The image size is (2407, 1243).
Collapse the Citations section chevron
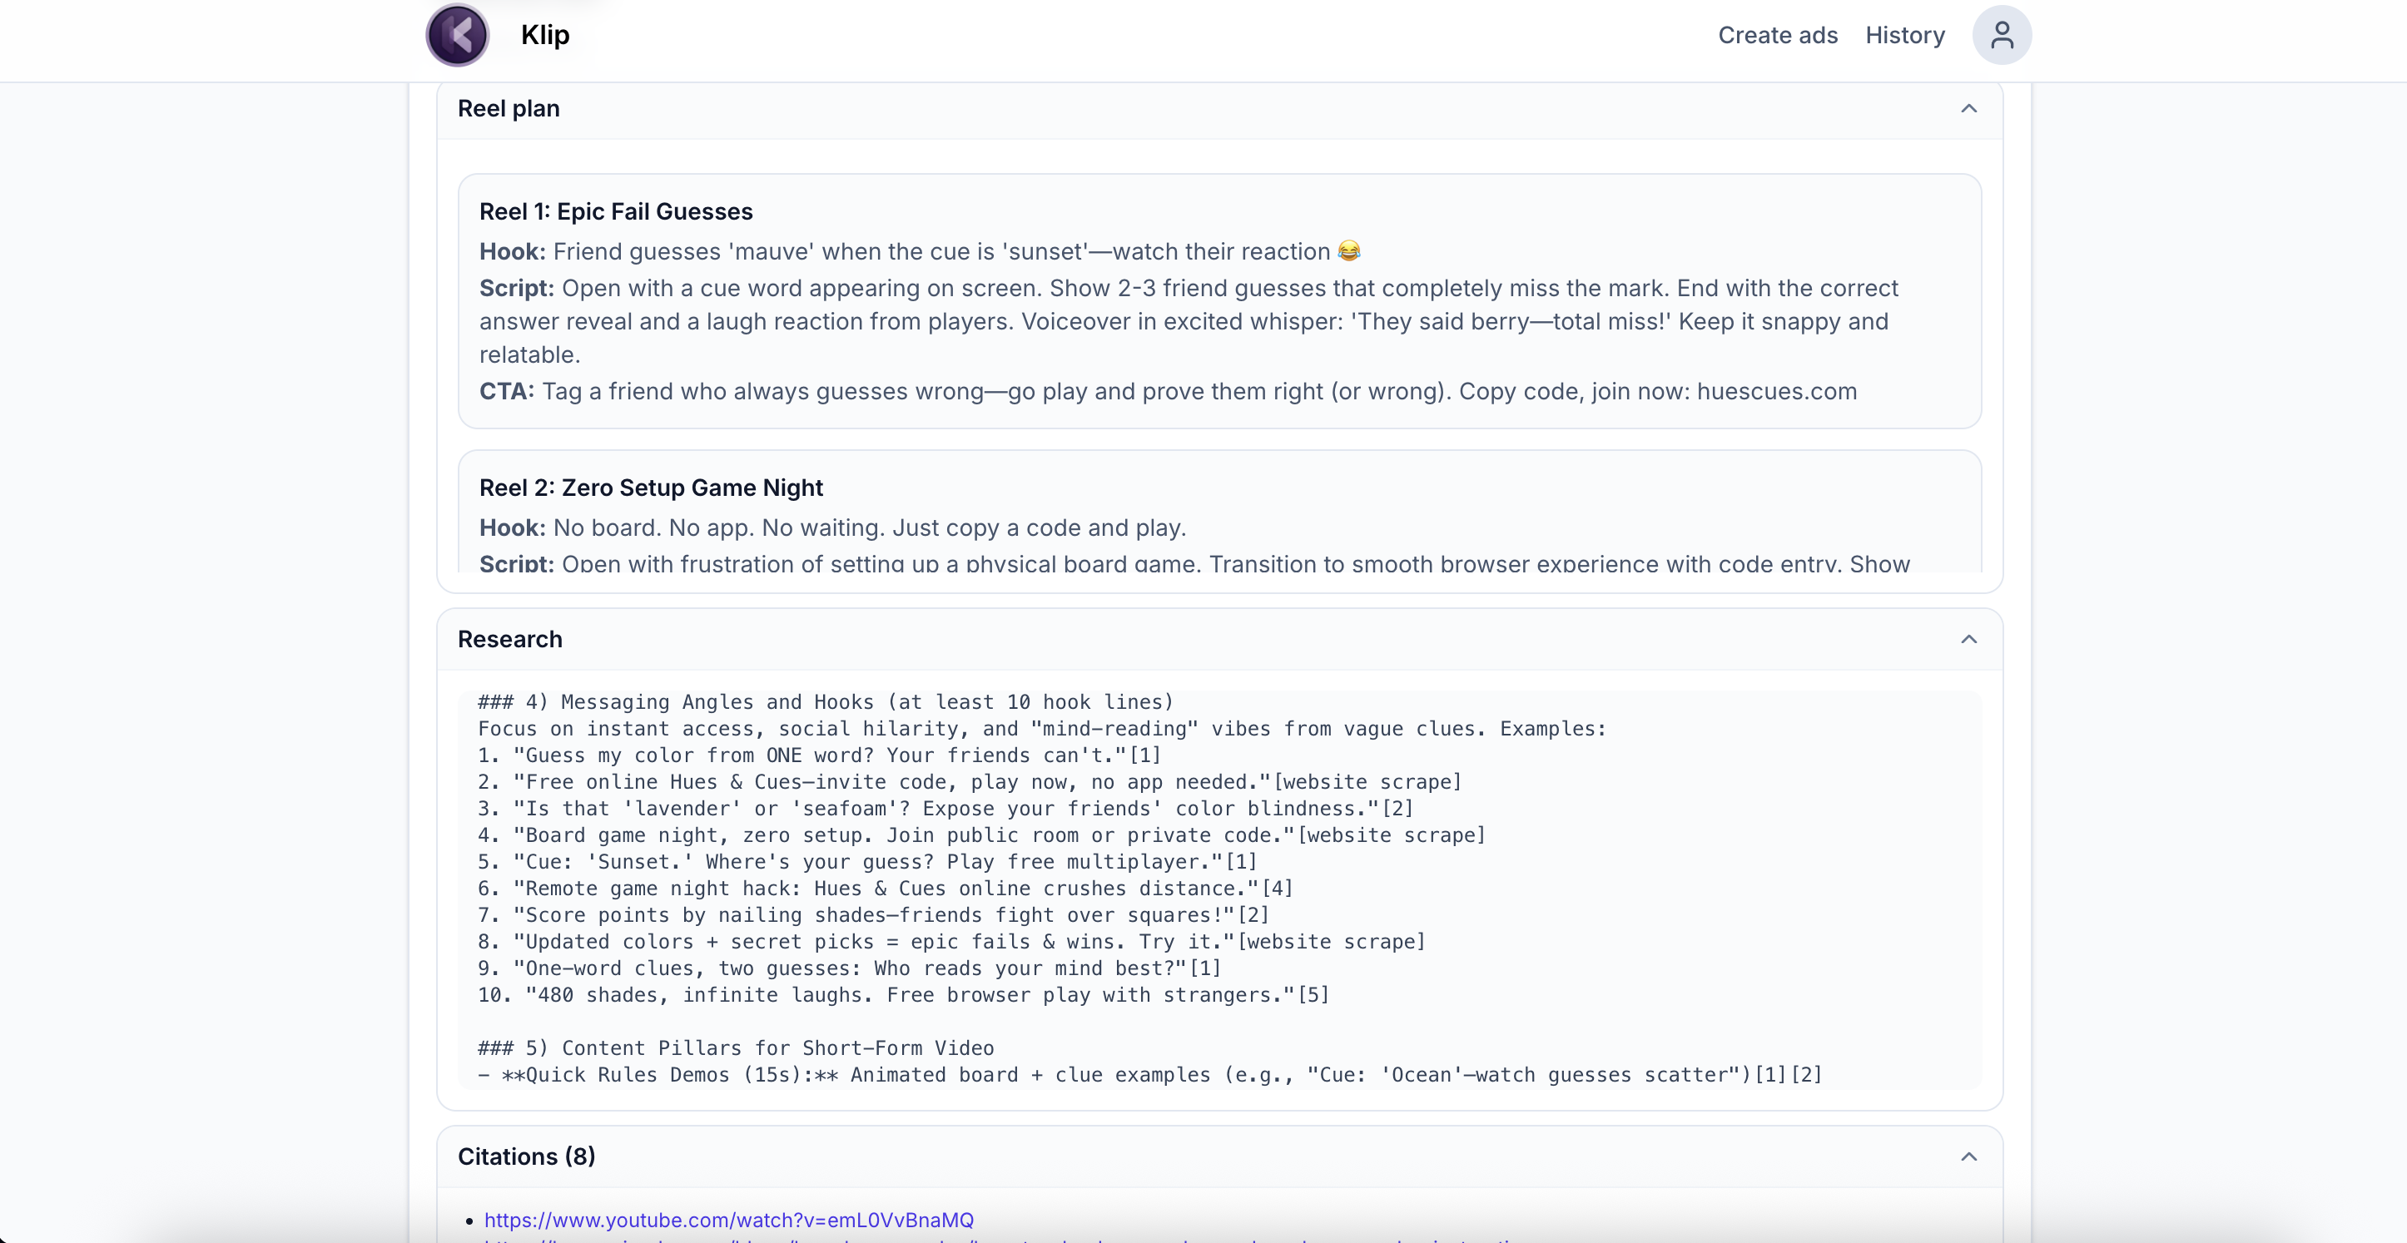coord(1968,1157)
